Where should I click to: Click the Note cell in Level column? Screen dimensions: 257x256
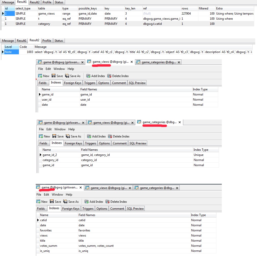point(11,52)
